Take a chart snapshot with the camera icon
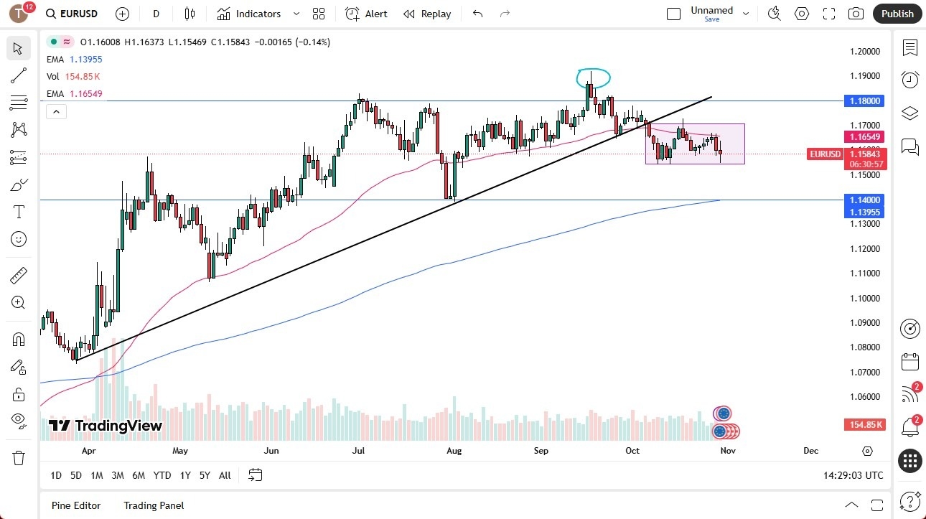 point(856,14)
